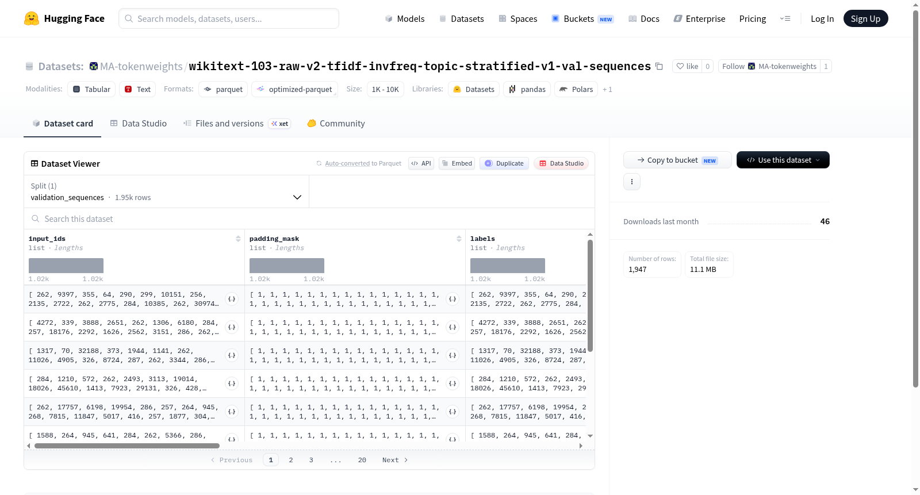Expand input_ids cell starting with 284, 1210
The width and height of the screenshot is (920, 495).
click(232, 383)
